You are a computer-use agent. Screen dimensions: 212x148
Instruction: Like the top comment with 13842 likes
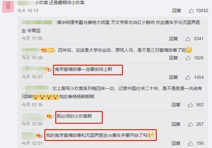(191, 11)
